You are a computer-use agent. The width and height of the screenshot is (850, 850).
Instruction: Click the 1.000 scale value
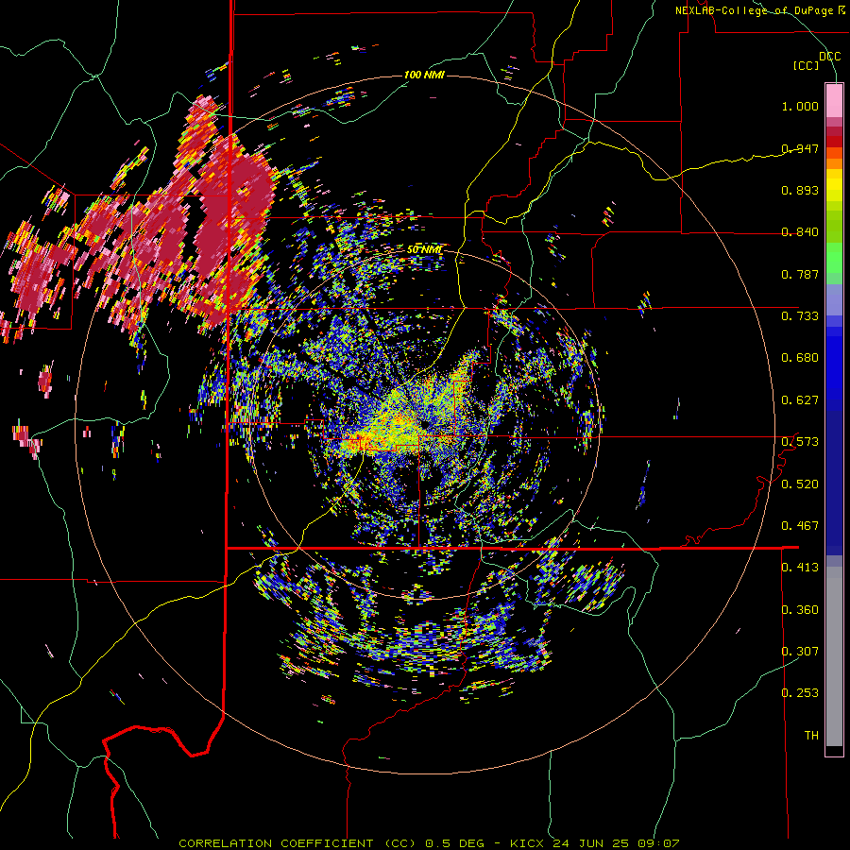(x=800, y=106)
